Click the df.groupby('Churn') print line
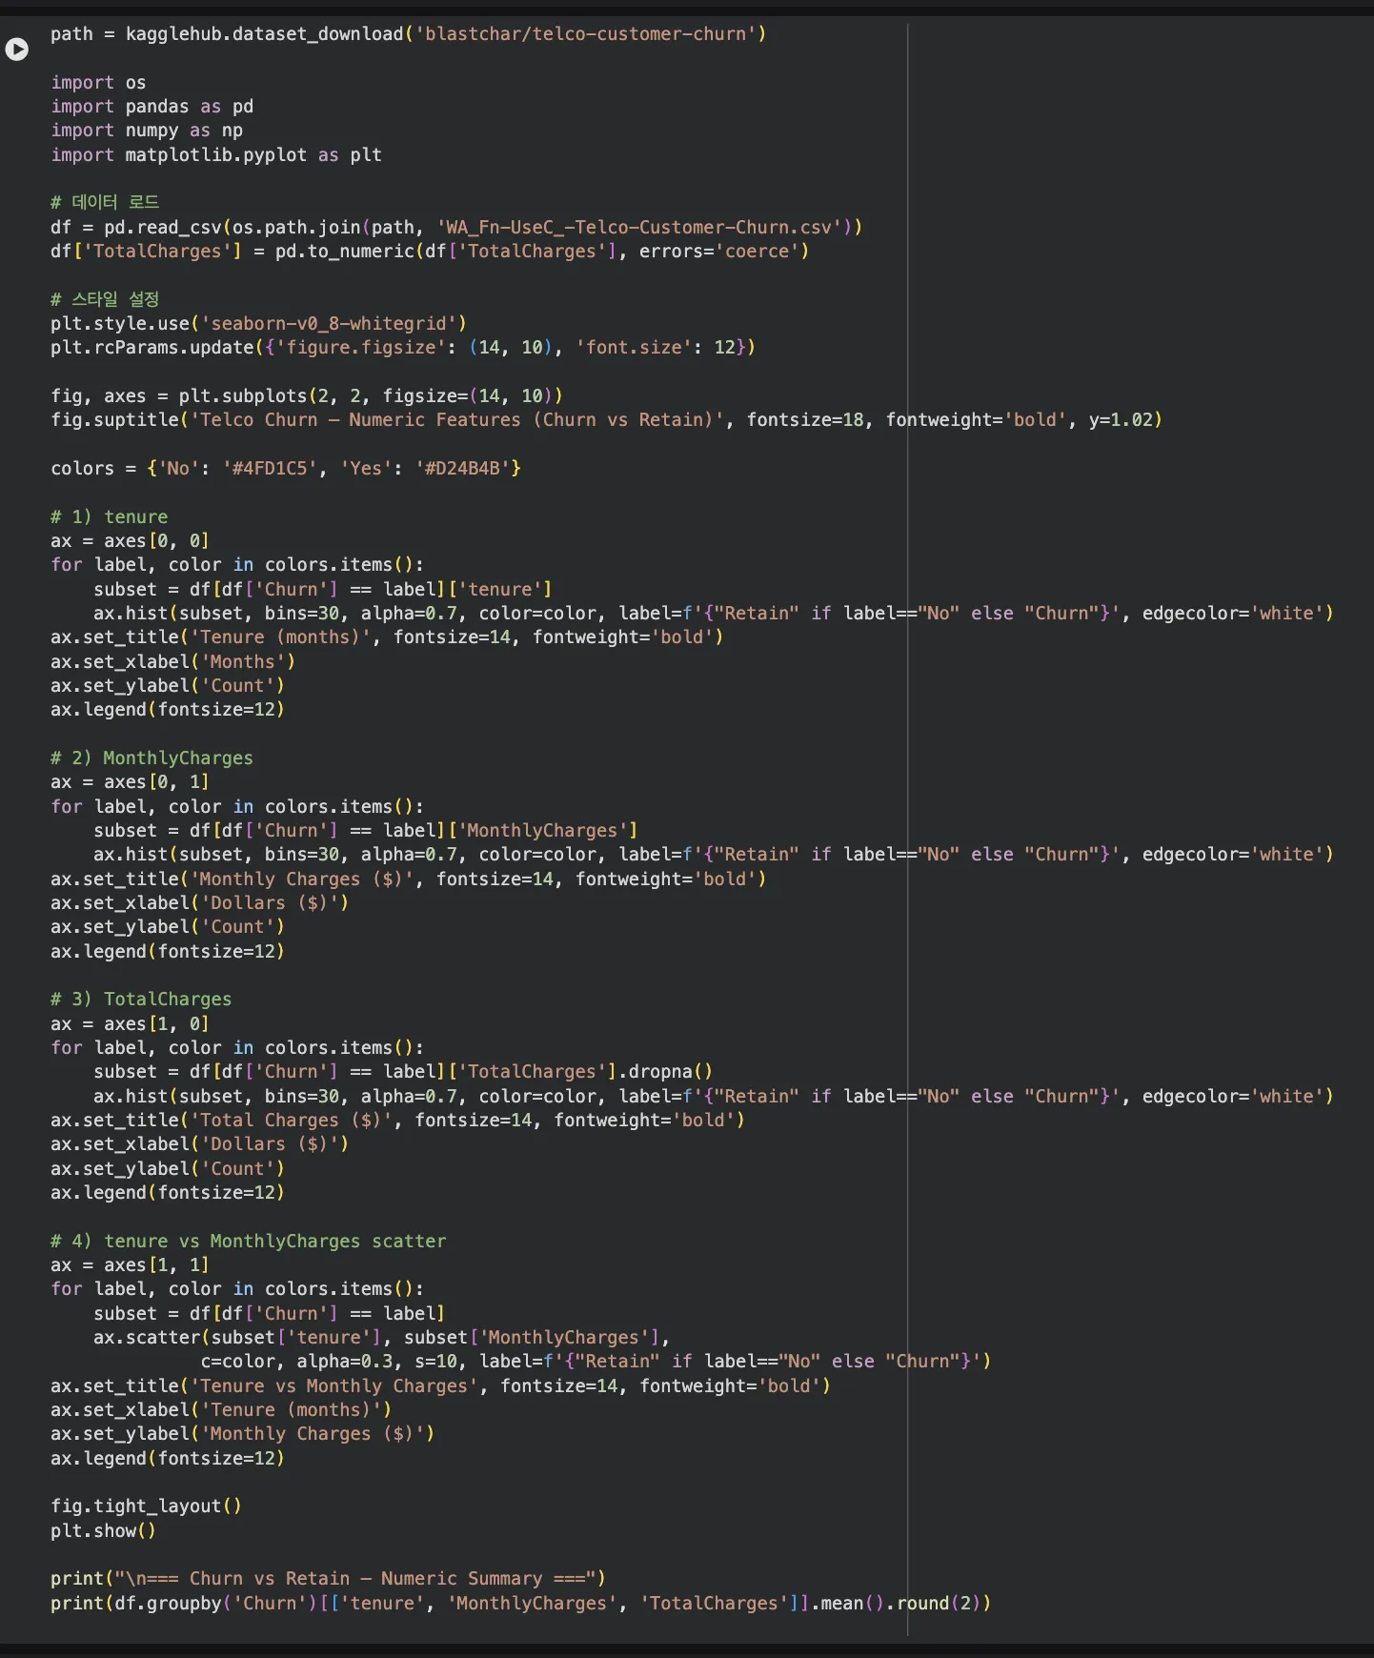Screen dimensions: 1374x1658 point(520,1604)
